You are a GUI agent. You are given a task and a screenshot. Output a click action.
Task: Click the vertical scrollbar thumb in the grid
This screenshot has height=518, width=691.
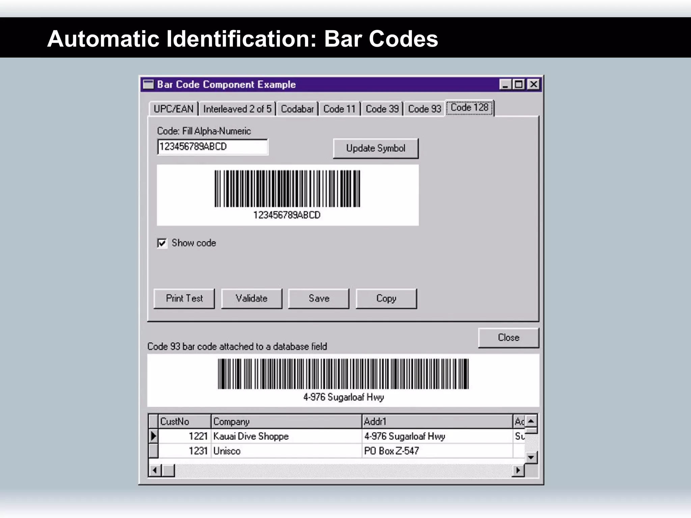[x=531, y=430]
